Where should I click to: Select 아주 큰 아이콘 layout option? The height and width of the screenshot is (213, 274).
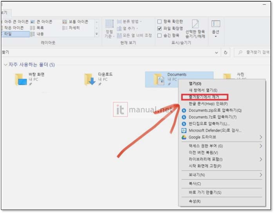[x=15, y=22]
